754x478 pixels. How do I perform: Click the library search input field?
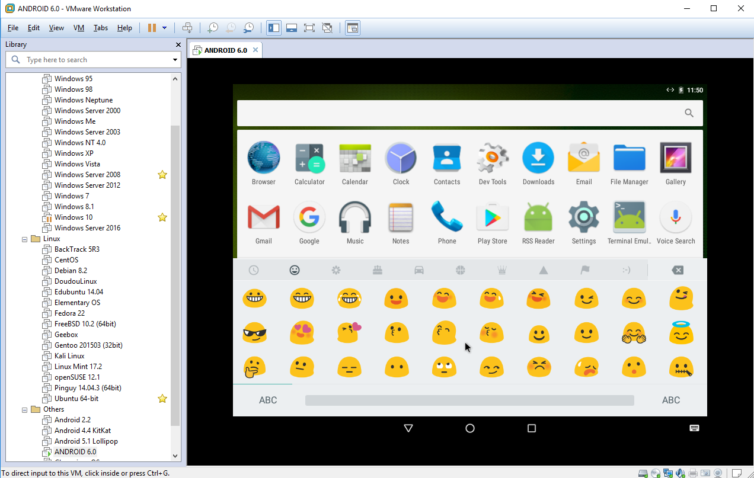point(94,60)
